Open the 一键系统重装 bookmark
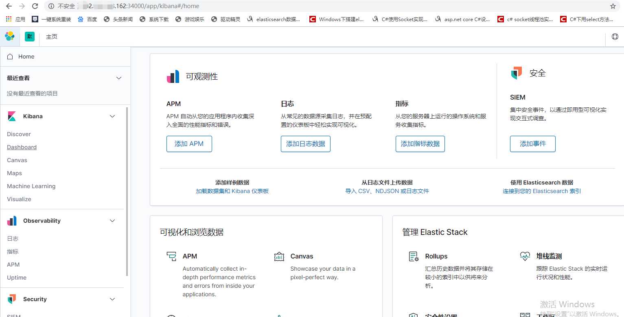Viewport: 624px width, 317px height. pos(52,19)
